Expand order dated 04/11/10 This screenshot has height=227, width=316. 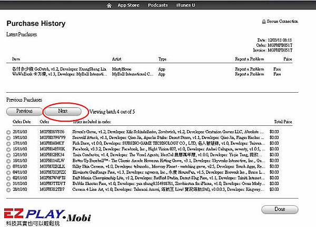(8, 173)
